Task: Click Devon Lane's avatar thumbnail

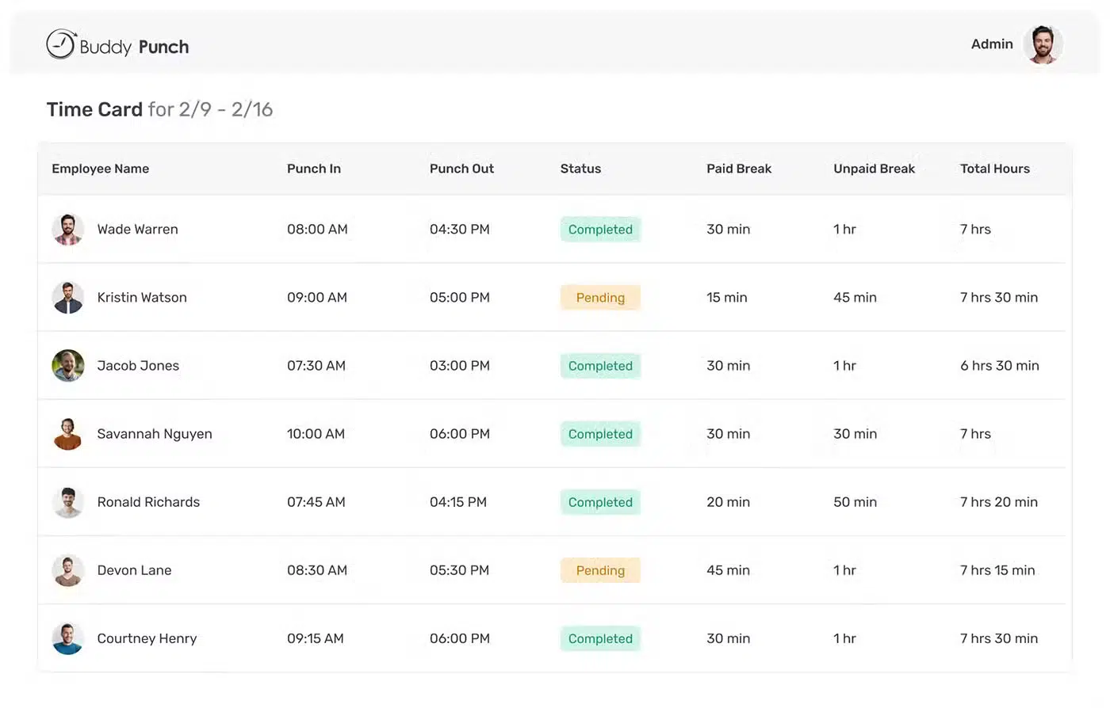Action: [67, 569]
